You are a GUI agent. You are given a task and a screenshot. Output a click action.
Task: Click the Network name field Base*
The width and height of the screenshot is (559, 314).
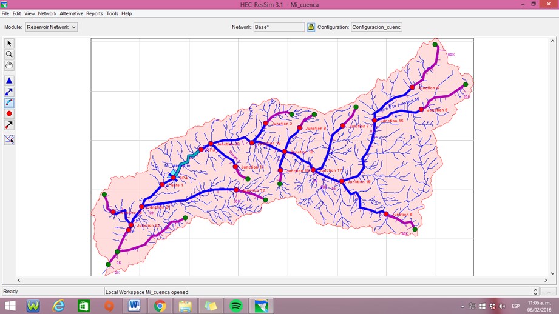pos(279,27)
